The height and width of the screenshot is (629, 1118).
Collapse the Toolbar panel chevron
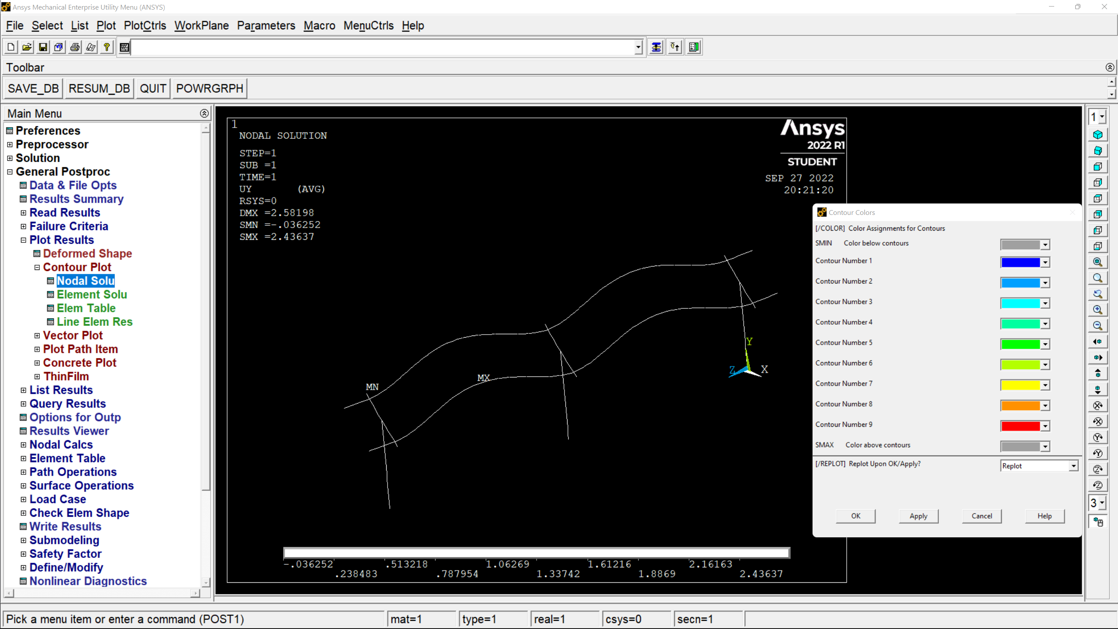1110,67
